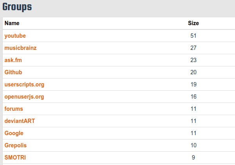Click the Groups page heading
The width and height of the screenshot is (235, 165).
click(x=17, y=7)
